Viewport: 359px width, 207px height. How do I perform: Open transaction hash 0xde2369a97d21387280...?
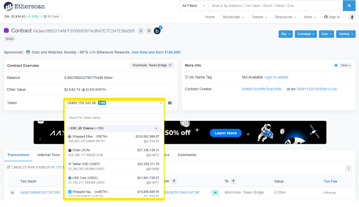(x=41, y=193)
